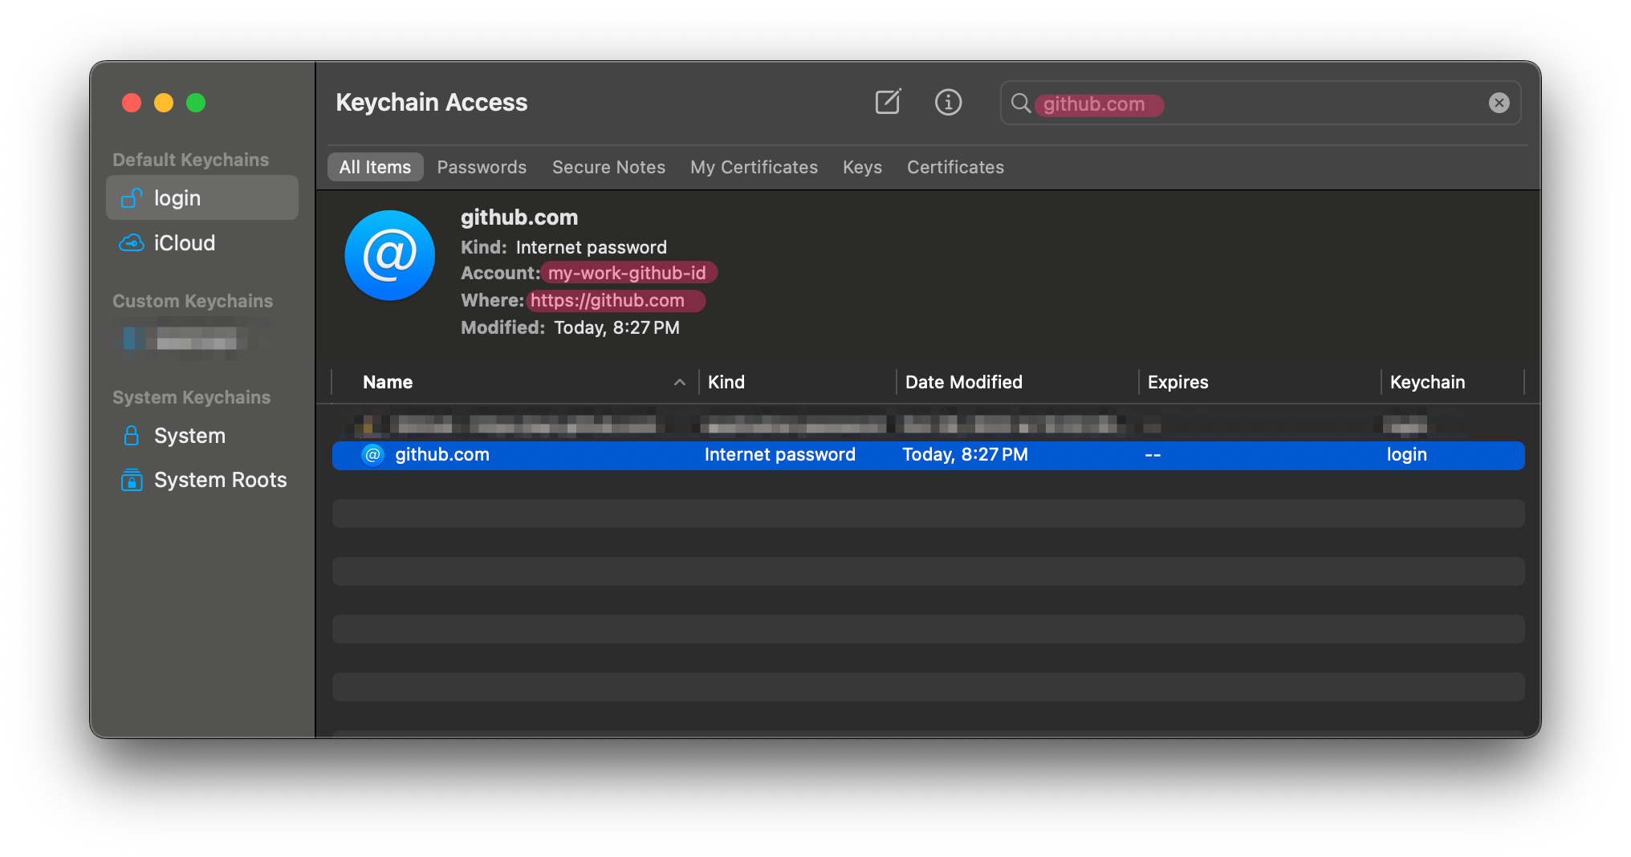
Task: Click Today, 8:27 PM cell in table
Action: click(965, 455)
